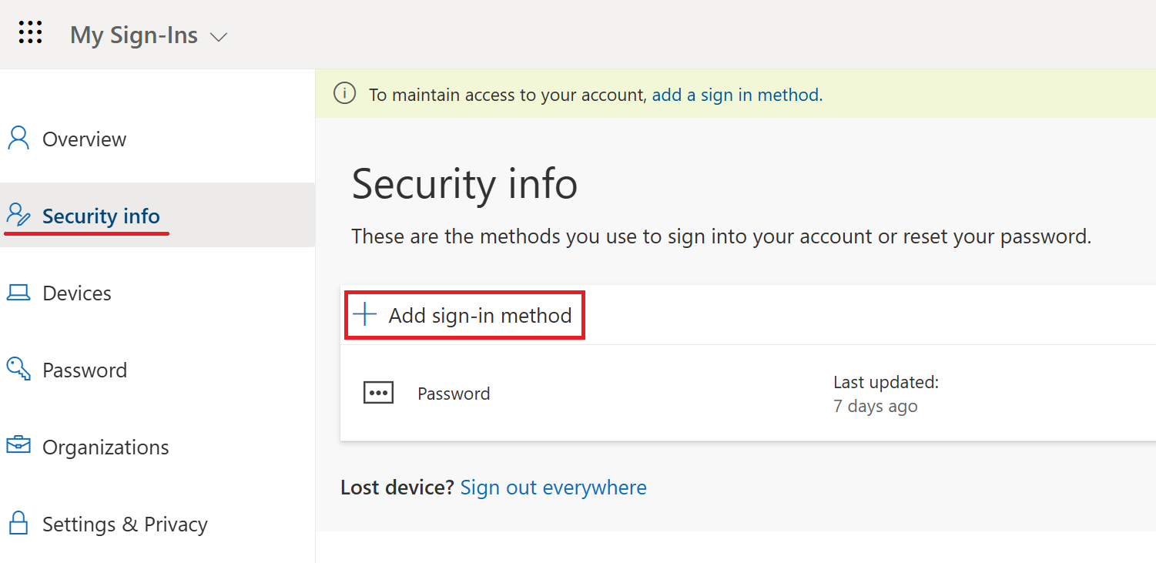The width and height of the screenshot is (1156, 563).
Task: Open the Overview menu item
Action: 84,139
